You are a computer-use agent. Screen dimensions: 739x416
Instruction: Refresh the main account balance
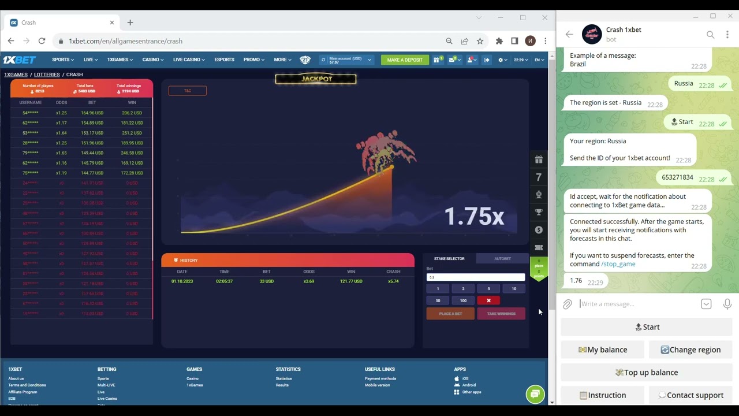[323, 60]
